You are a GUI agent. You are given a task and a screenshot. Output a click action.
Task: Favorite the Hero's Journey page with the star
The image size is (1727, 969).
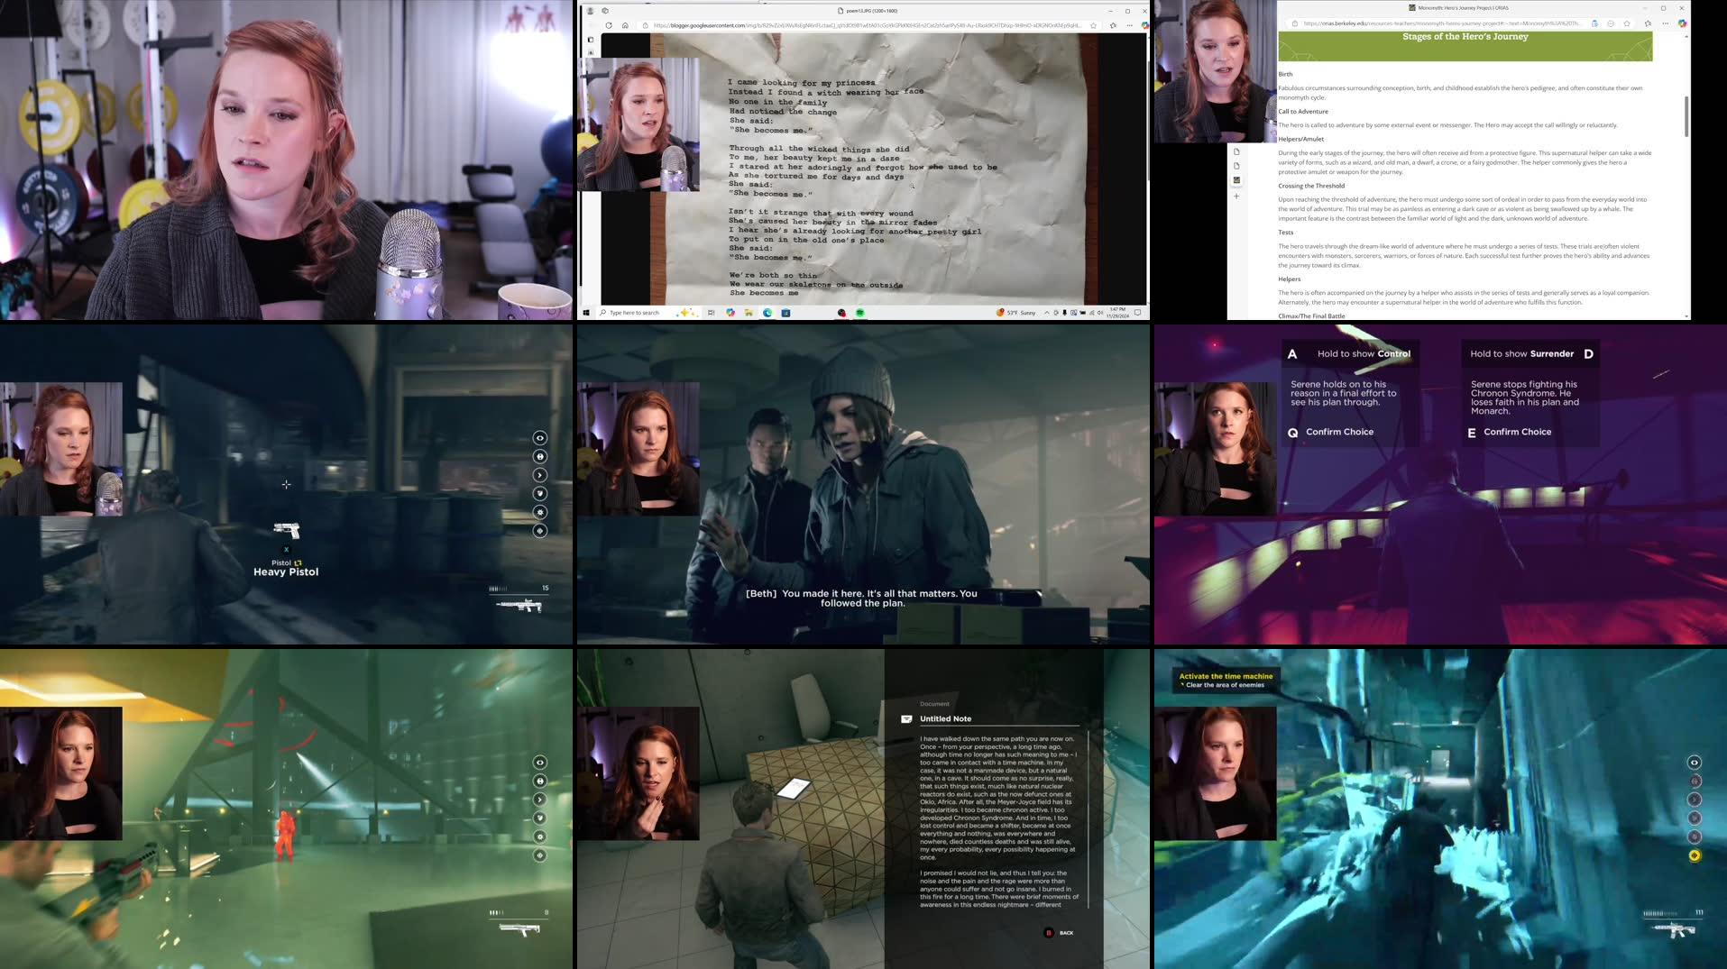(x=1626, y=23)
